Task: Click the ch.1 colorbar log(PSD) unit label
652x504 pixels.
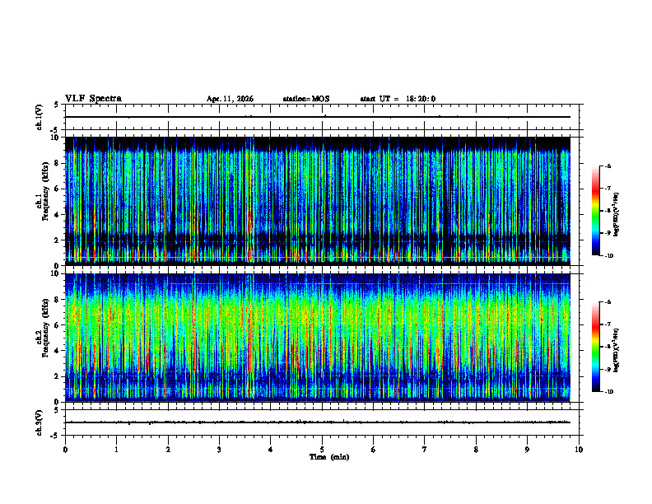Action: click(x=616, y=214)
